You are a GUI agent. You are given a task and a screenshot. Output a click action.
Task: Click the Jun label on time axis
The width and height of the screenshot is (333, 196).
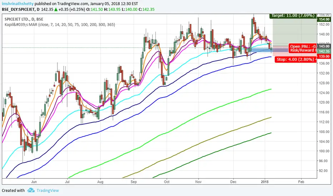(34, 182)
